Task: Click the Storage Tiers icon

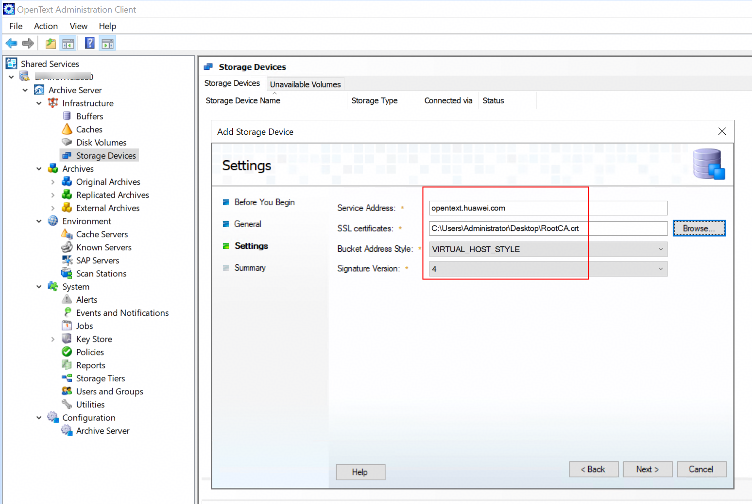Action: click(x=67, y=378)
